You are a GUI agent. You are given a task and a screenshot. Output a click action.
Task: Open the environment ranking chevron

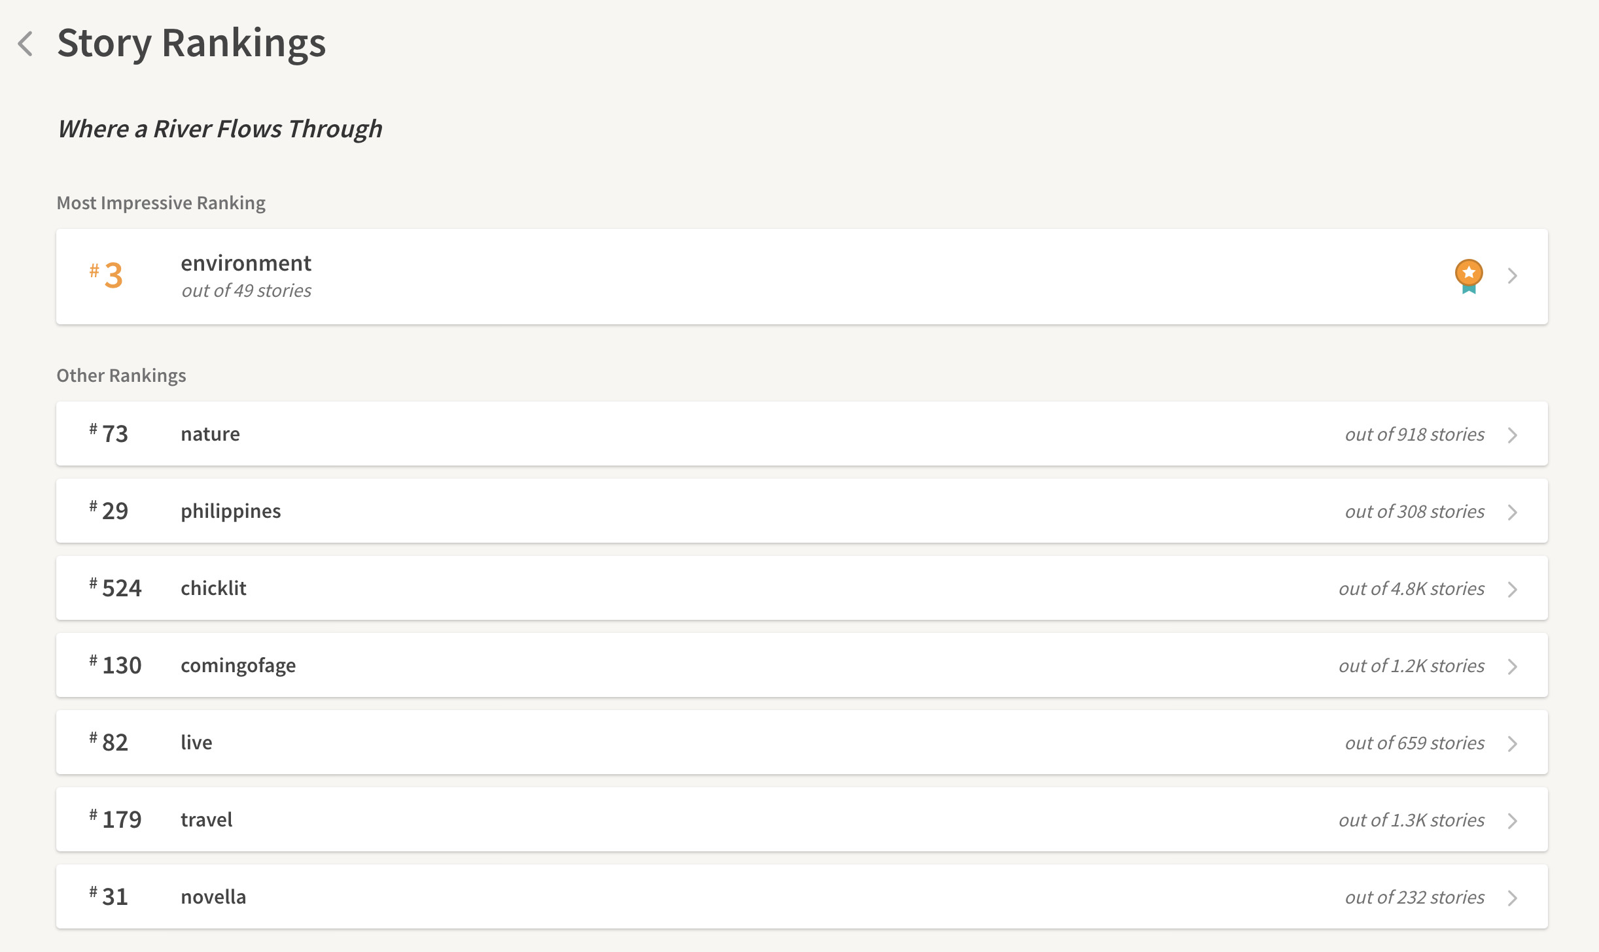pos(1513,276)
